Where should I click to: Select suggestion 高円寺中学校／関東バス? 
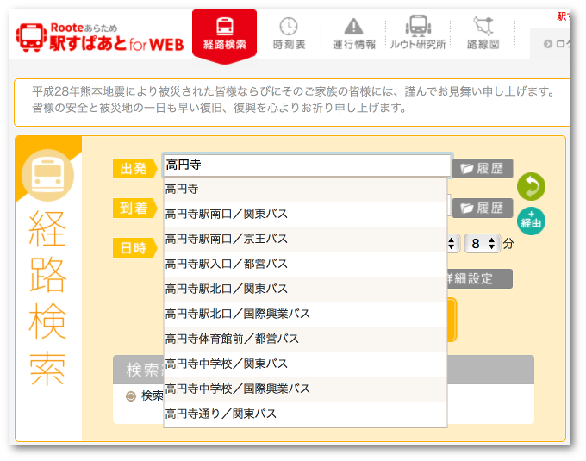[305, 365]
